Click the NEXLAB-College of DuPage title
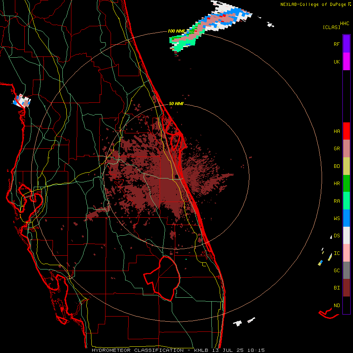 (x=313, y=4)
